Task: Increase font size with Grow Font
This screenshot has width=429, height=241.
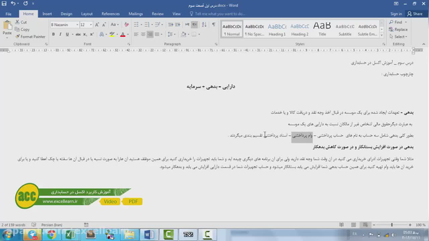Action: (x=97, y=25)
